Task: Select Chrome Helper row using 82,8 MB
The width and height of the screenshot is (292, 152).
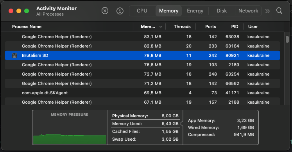Action: coord(142,46)
